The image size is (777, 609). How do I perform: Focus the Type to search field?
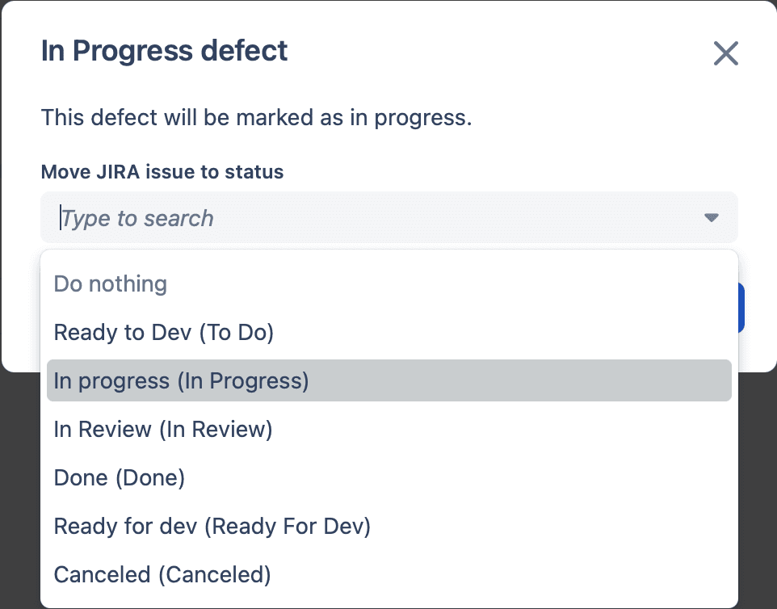[x=389, y=217]
